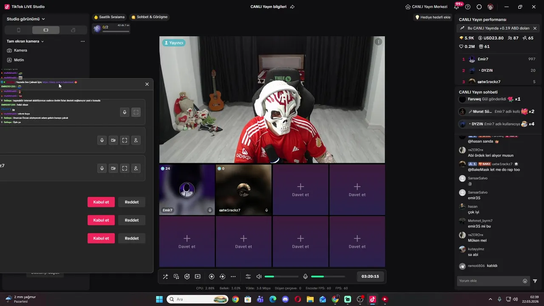Select the portrait phone layout option
The image size is (544, 306).
point(18,30)
